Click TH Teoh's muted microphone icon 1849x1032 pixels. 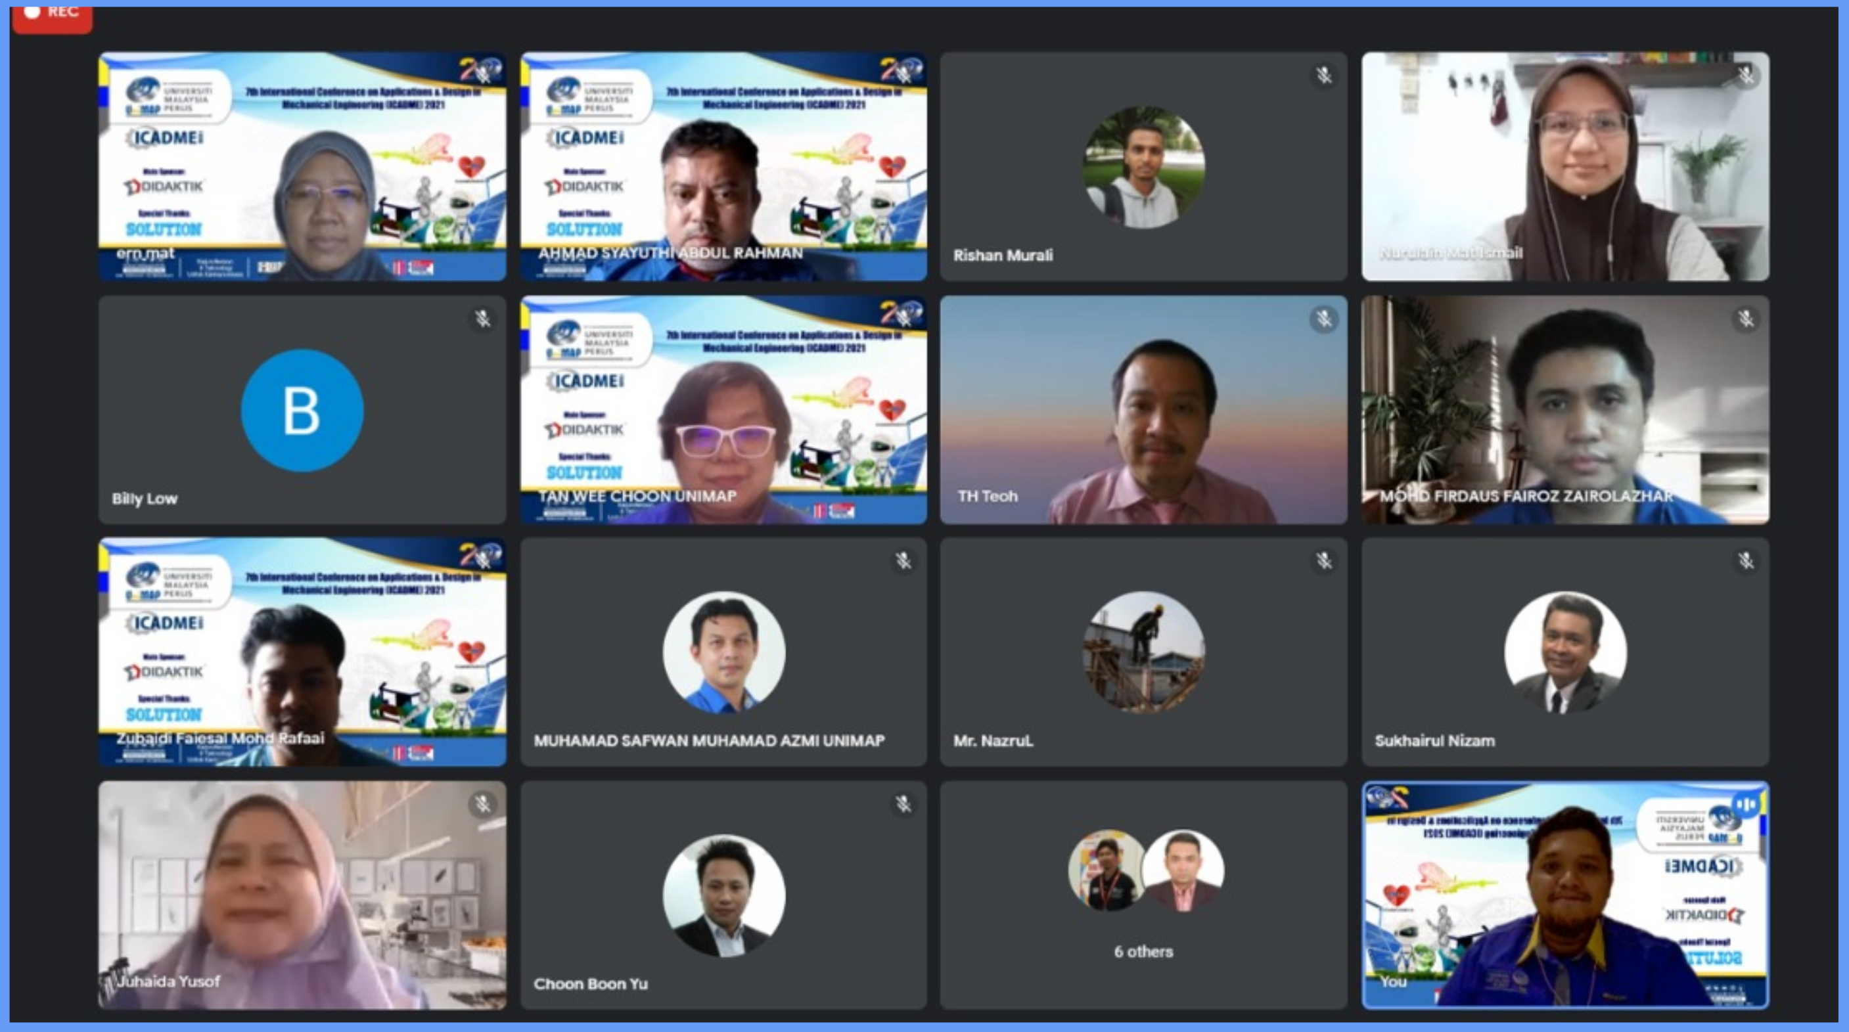1324,319
